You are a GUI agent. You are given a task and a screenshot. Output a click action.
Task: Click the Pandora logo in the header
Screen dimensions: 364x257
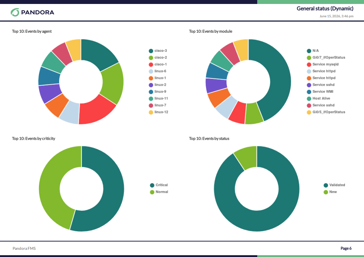pos(32,12)
